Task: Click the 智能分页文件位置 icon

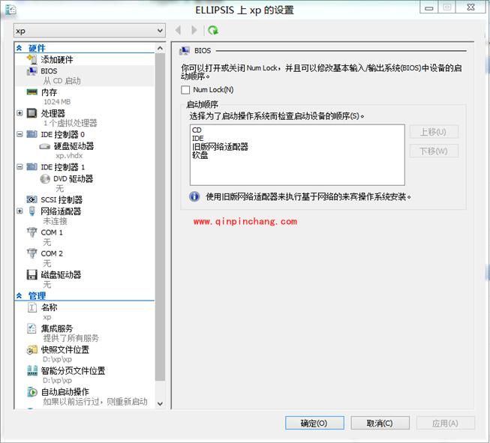Action: [32, 370]
